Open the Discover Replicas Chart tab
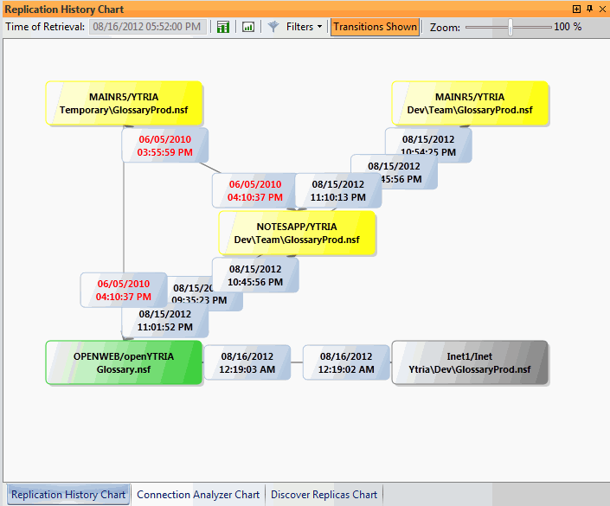Viewport: 610px width, 506px height. 324,495
